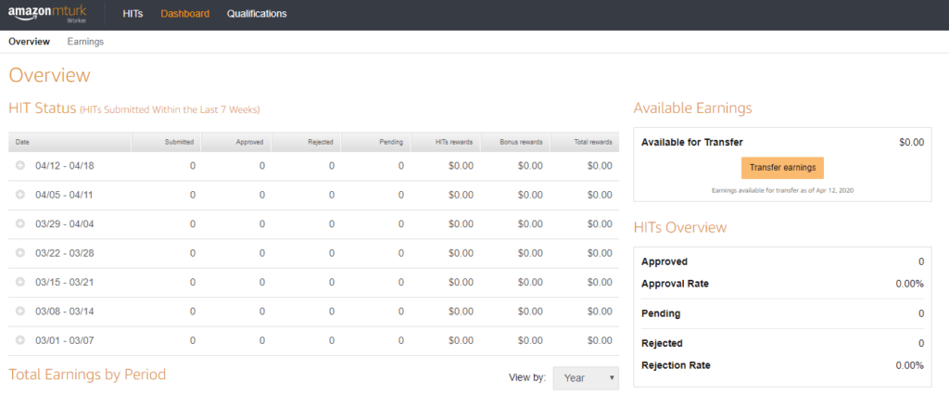Image resolution: width=949 pixels, height=395 pixels.
Task: Go to the Dashboard menu item
Action: (185, 13)
